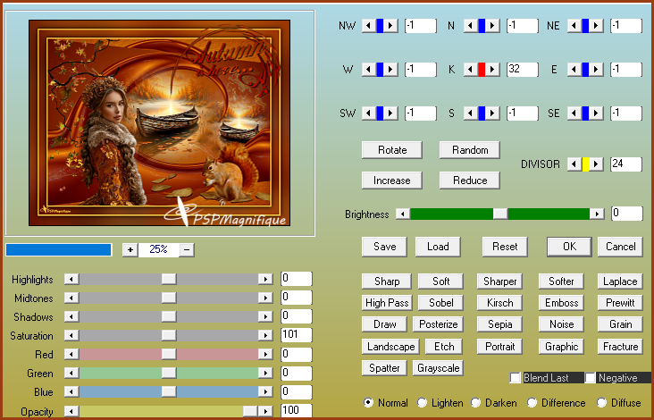Click the autumn preview image
Image resolution: width=654 pixels, height=420 pixels.
click(x=159, y=122)
